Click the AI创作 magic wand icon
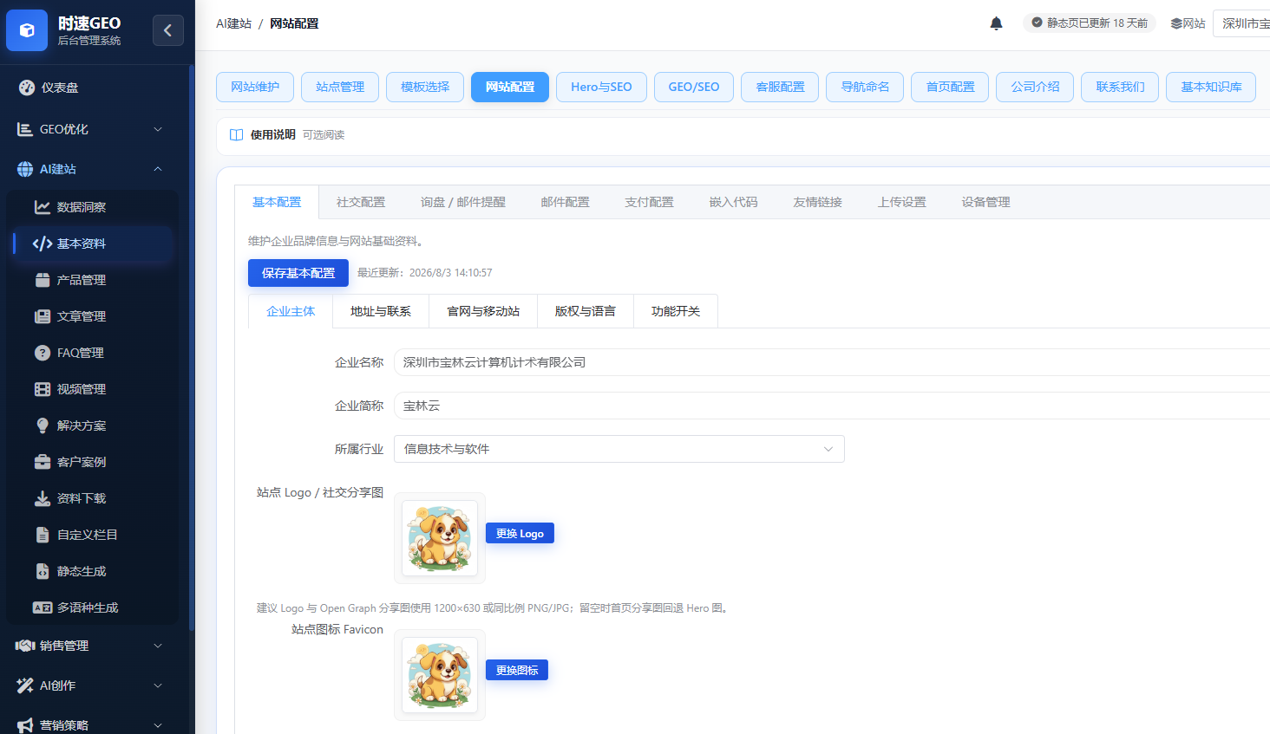The image size is (1270, 734). pyautogui.click(x=25, y=685)
